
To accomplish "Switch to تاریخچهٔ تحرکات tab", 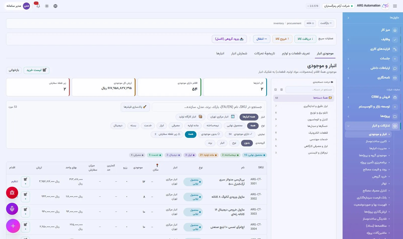I will (x=264, y=54).
